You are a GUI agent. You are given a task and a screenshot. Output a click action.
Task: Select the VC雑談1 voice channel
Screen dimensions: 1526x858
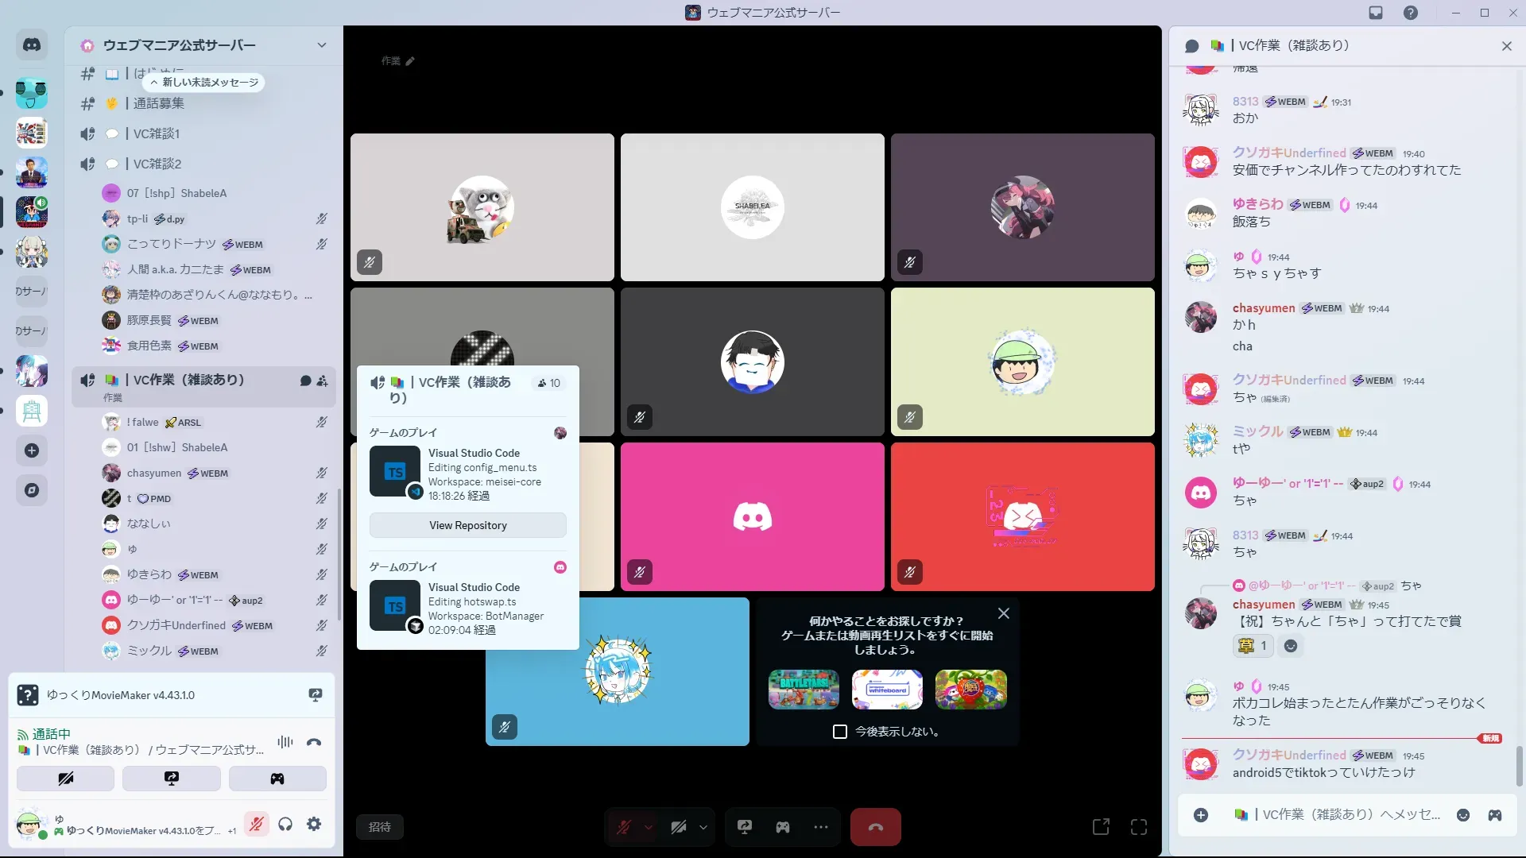157,133
